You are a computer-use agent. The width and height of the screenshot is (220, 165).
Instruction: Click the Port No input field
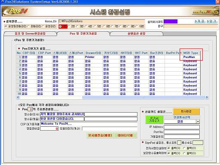[x=182, y=132]
